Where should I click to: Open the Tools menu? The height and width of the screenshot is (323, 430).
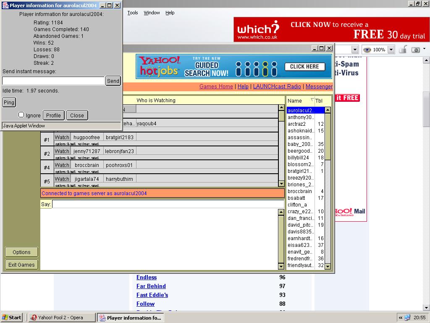[x=133, y=13]
